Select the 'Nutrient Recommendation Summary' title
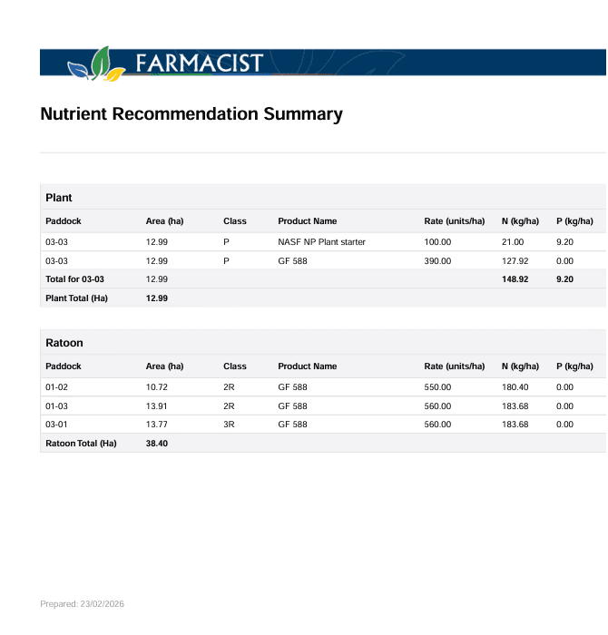The height and width of the screenshot is (635, 608). click(191, 114)
